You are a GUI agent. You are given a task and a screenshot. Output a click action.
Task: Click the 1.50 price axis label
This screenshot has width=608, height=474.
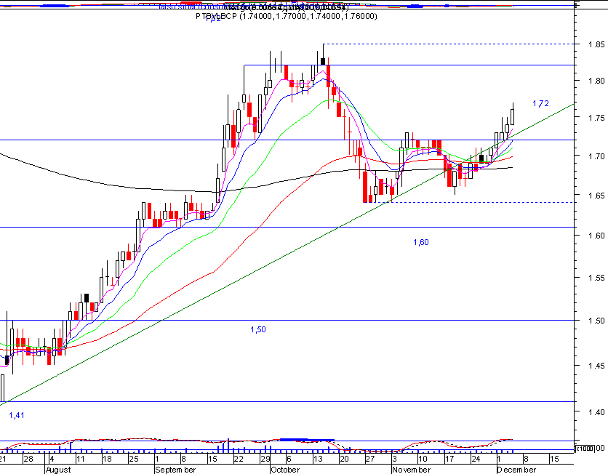click(x=596, y=321)
